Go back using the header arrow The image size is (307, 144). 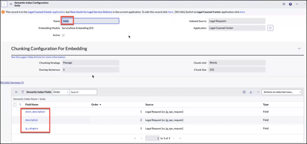[x=4, y=4]
